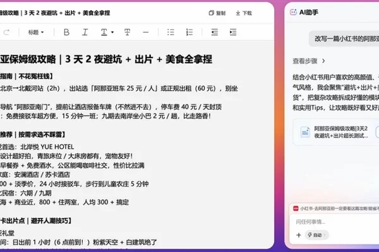The width and height of the screenshot is (379, 252).
Task: Click the line 24 小时接驳车
Action: (74, 184)
